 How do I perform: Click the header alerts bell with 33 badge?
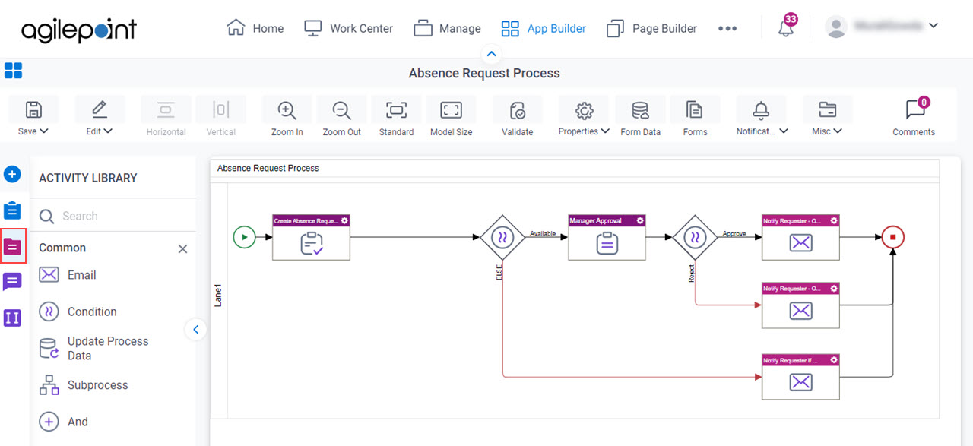point(786,29)
